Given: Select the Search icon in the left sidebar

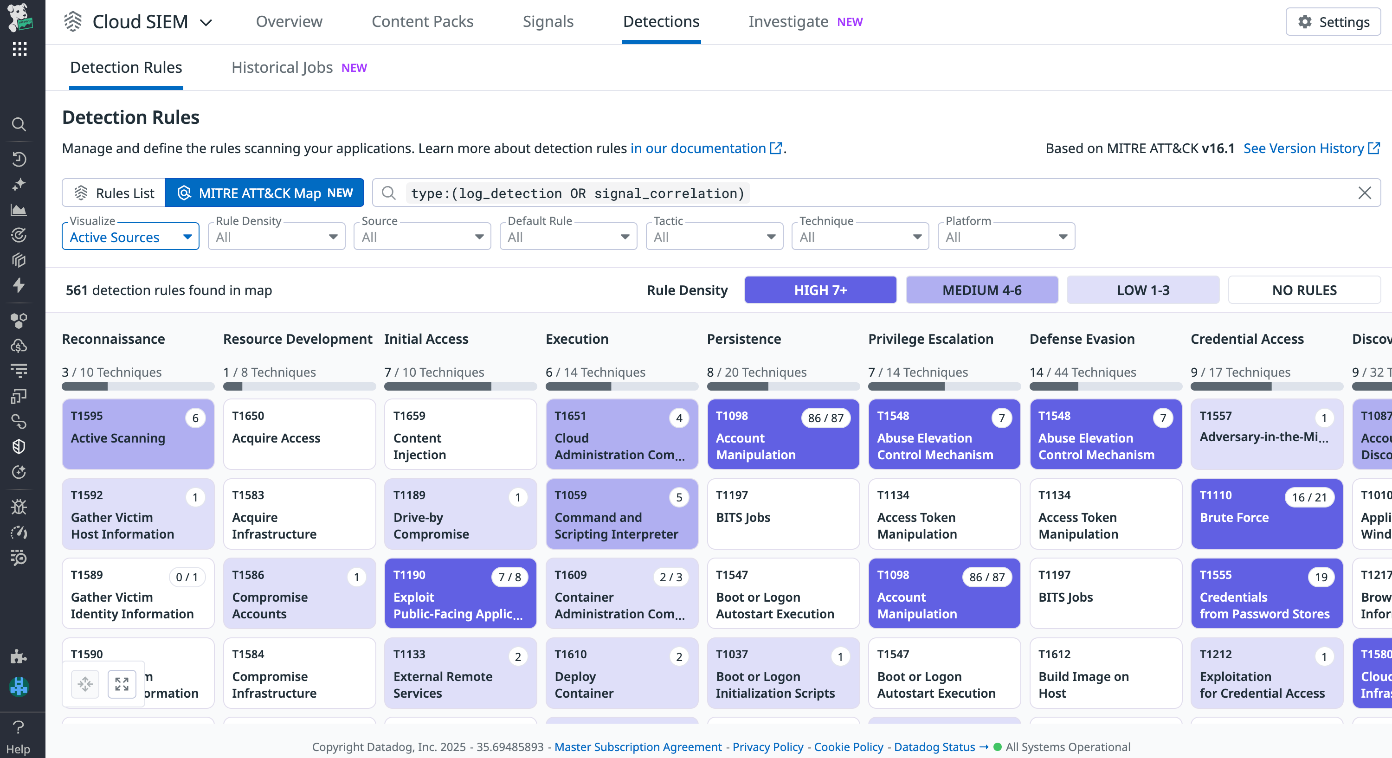Looking at the screenshot, I should [19, 125].
